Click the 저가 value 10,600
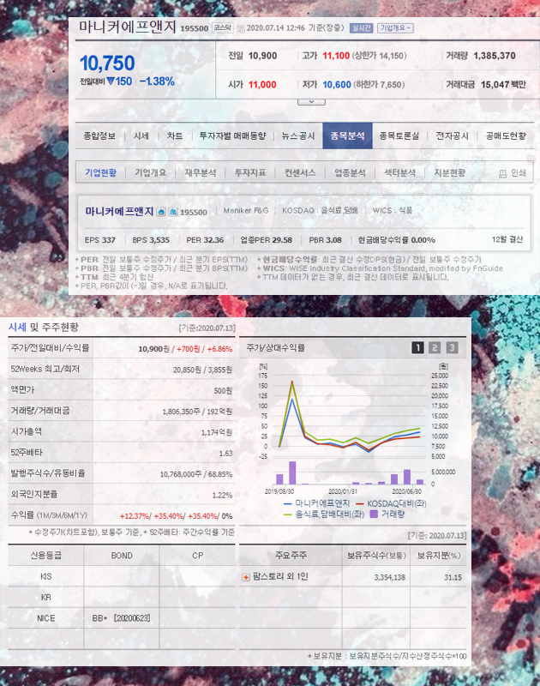This screenshot has width=540, height=686. [x=337, y=85]
